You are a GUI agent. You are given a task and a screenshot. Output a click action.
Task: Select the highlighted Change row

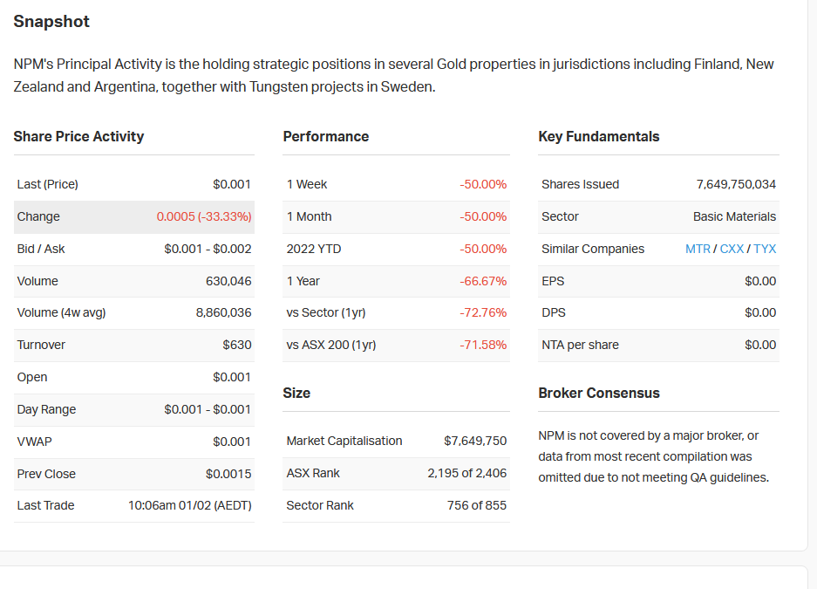pos(134,216)
